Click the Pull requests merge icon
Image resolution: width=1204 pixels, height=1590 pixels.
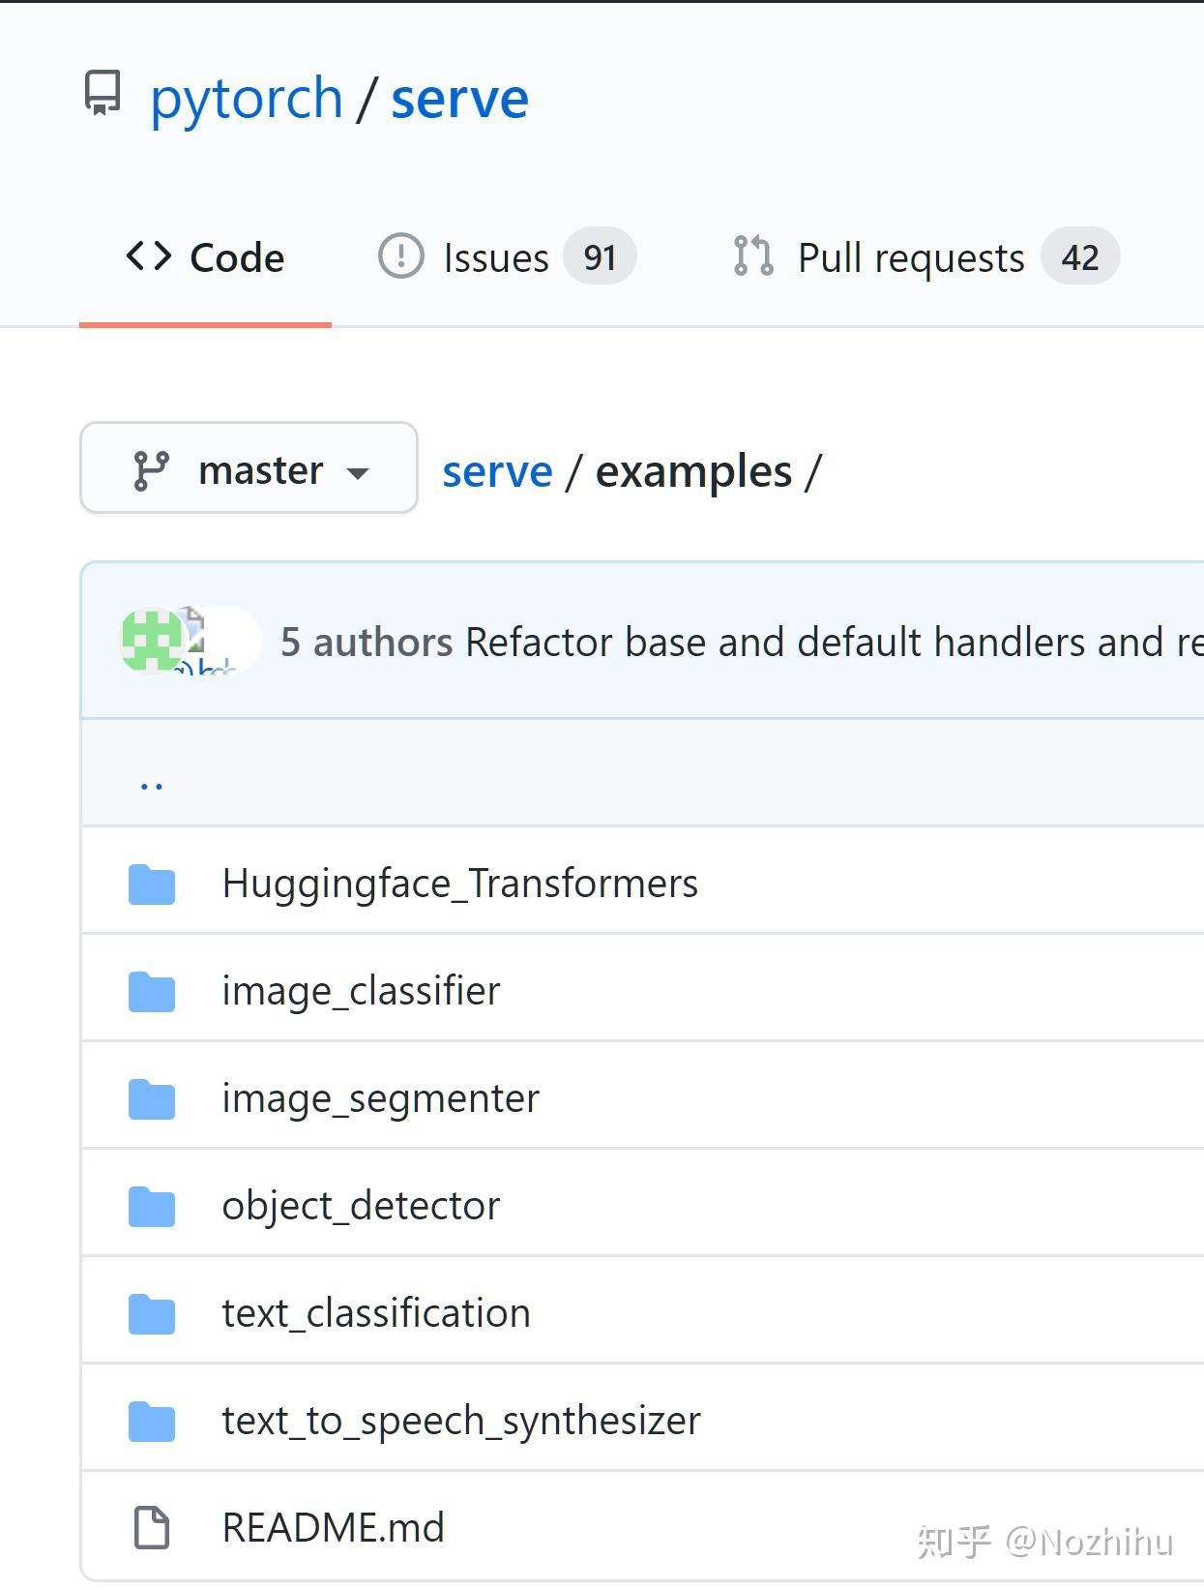click(753, 256)
